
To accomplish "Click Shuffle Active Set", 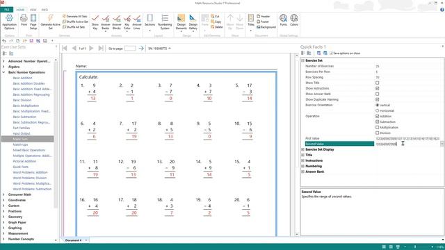I will (x=75, y=22).
